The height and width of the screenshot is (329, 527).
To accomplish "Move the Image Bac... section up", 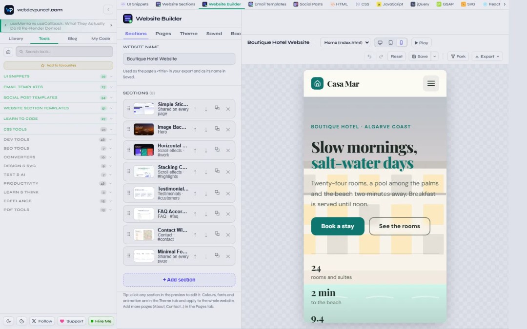I will [195, 130].
